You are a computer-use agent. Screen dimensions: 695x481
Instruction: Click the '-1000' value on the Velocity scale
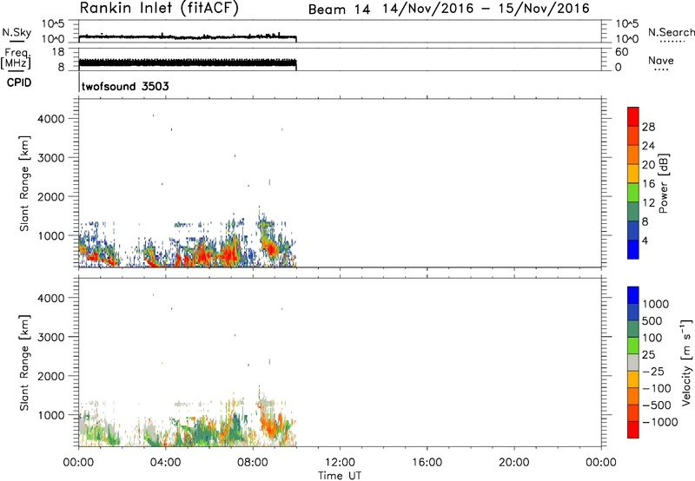pos(660,422)
